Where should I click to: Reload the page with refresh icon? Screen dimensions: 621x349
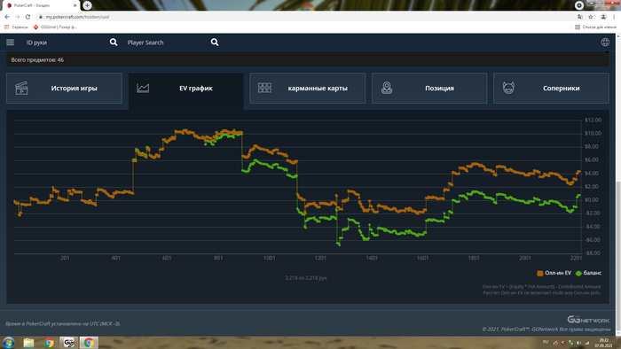(x=28, y=17)
